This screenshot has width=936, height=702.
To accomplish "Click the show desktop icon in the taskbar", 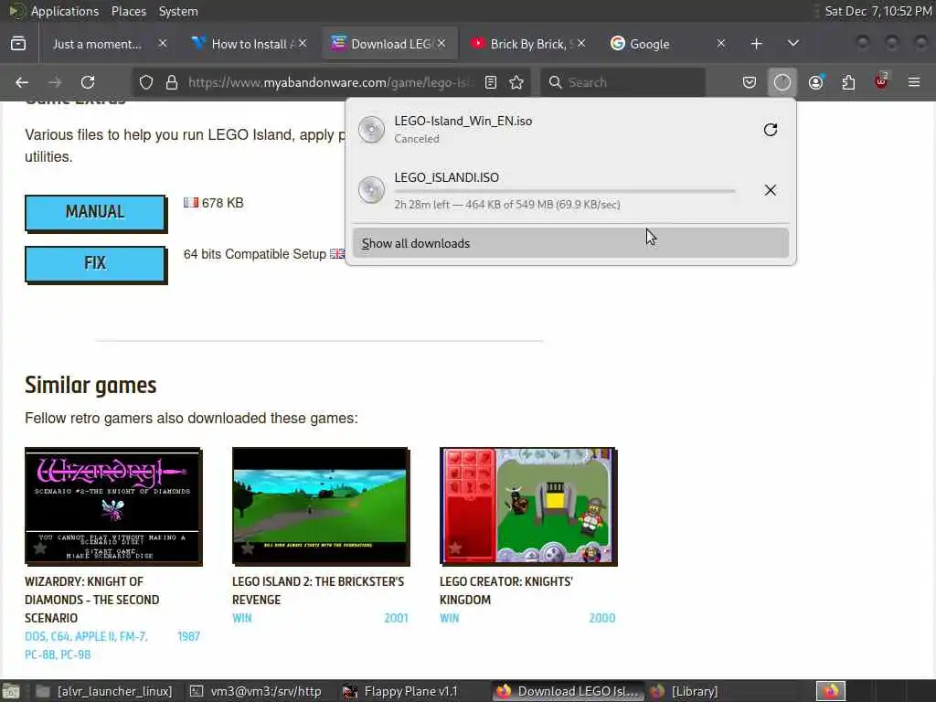I will coord(11,691).
